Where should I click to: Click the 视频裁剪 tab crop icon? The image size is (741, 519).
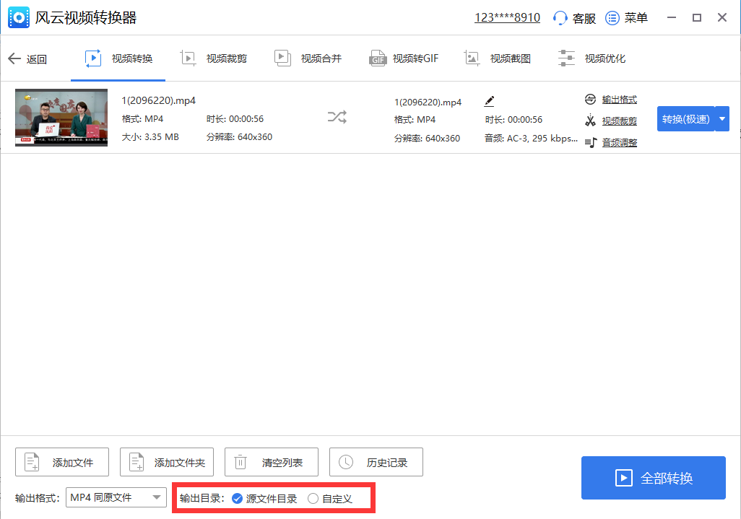pyautogui.click(x=188, y=58)
